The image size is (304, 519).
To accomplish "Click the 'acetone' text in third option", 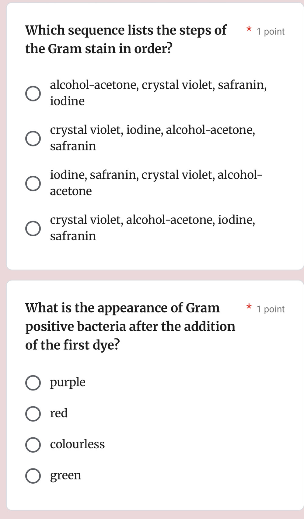I will [71, 191].
